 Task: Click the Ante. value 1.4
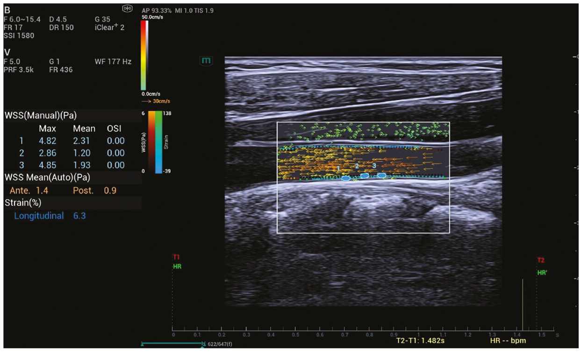point(42,191)
